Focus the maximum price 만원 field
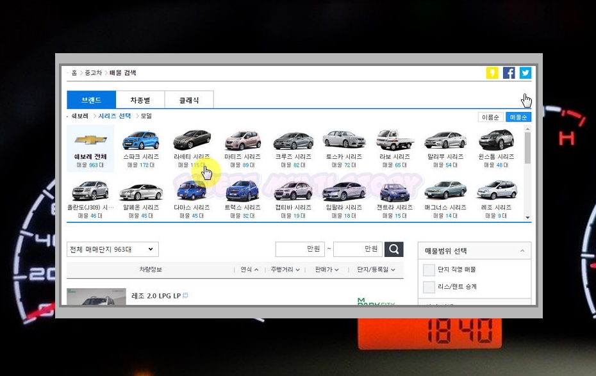Screen dimensions: 596x376 click(358, 249)
